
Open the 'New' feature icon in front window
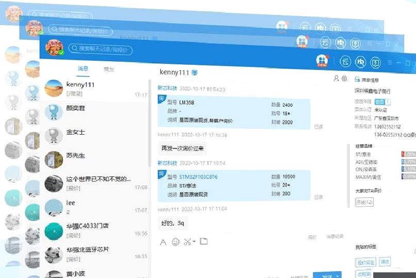[322, 61]
